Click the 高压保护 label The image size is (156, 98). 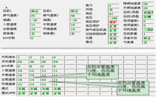[93, 22]
